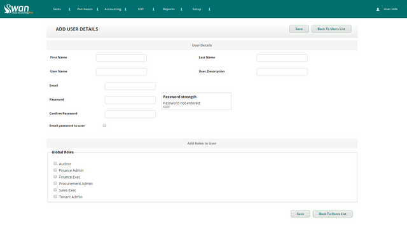Focus the Last Name input field
This screenshot has height=234, width=407.
(x=282, y=58)
